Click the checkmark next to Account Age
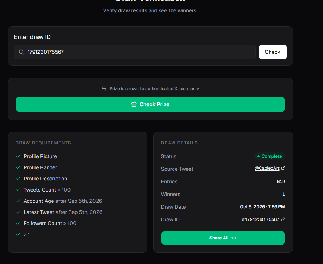The image size is (323, 264). point(18,201)
